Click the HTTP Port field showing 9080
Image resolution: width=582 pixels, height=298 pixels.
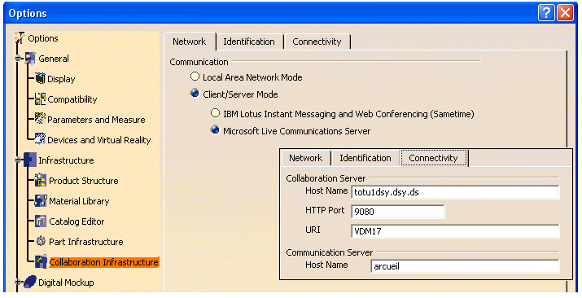(x=397, y=212)
